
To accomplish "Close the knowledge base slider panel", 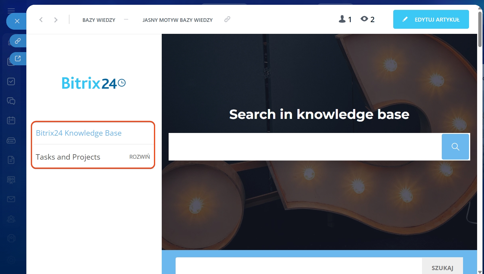I will (x=17, y=21).
